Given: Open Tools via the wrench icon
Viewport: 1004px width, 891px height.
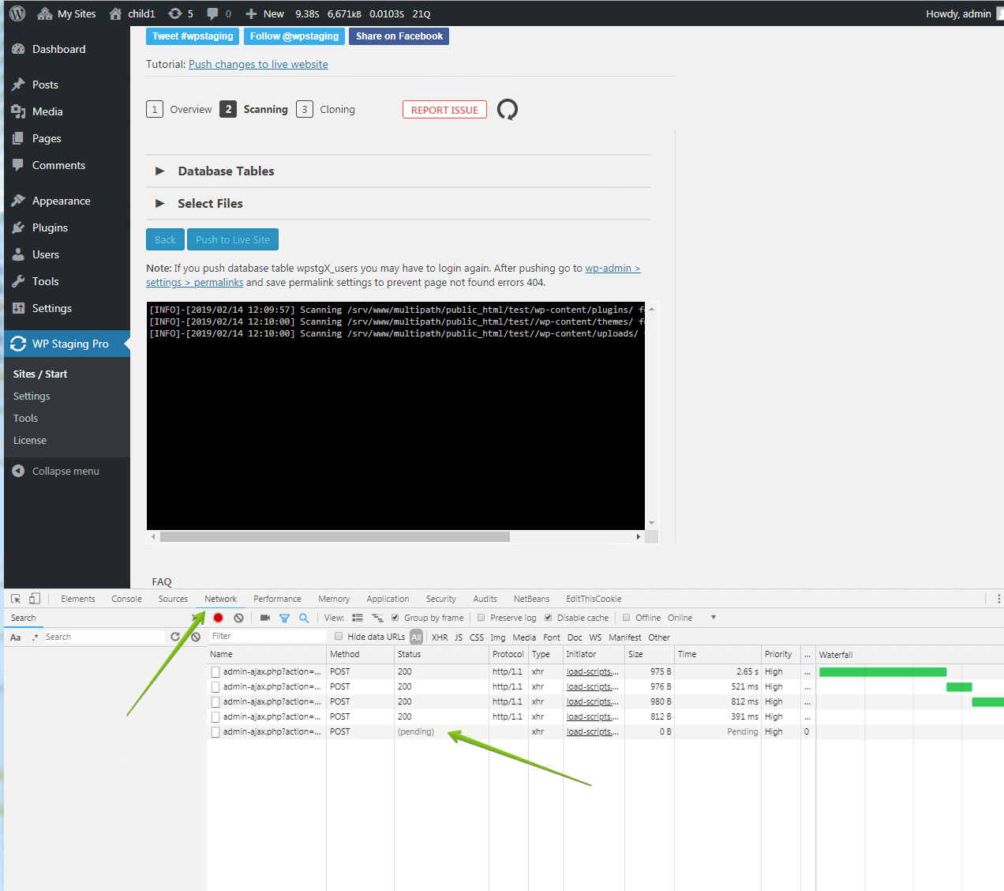Looking at the screenshot, I should pos(18,281).
